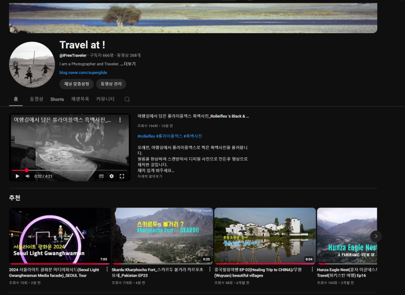Viewport: 405px width, 295px height.
Task: Click the #롤라이플렉스 hashtag
Action: 169,136
